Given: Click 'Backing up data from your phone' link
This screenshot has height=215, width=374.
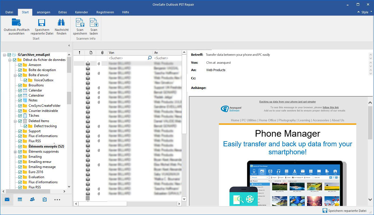Looking at the screenshot, I should 288,102.
